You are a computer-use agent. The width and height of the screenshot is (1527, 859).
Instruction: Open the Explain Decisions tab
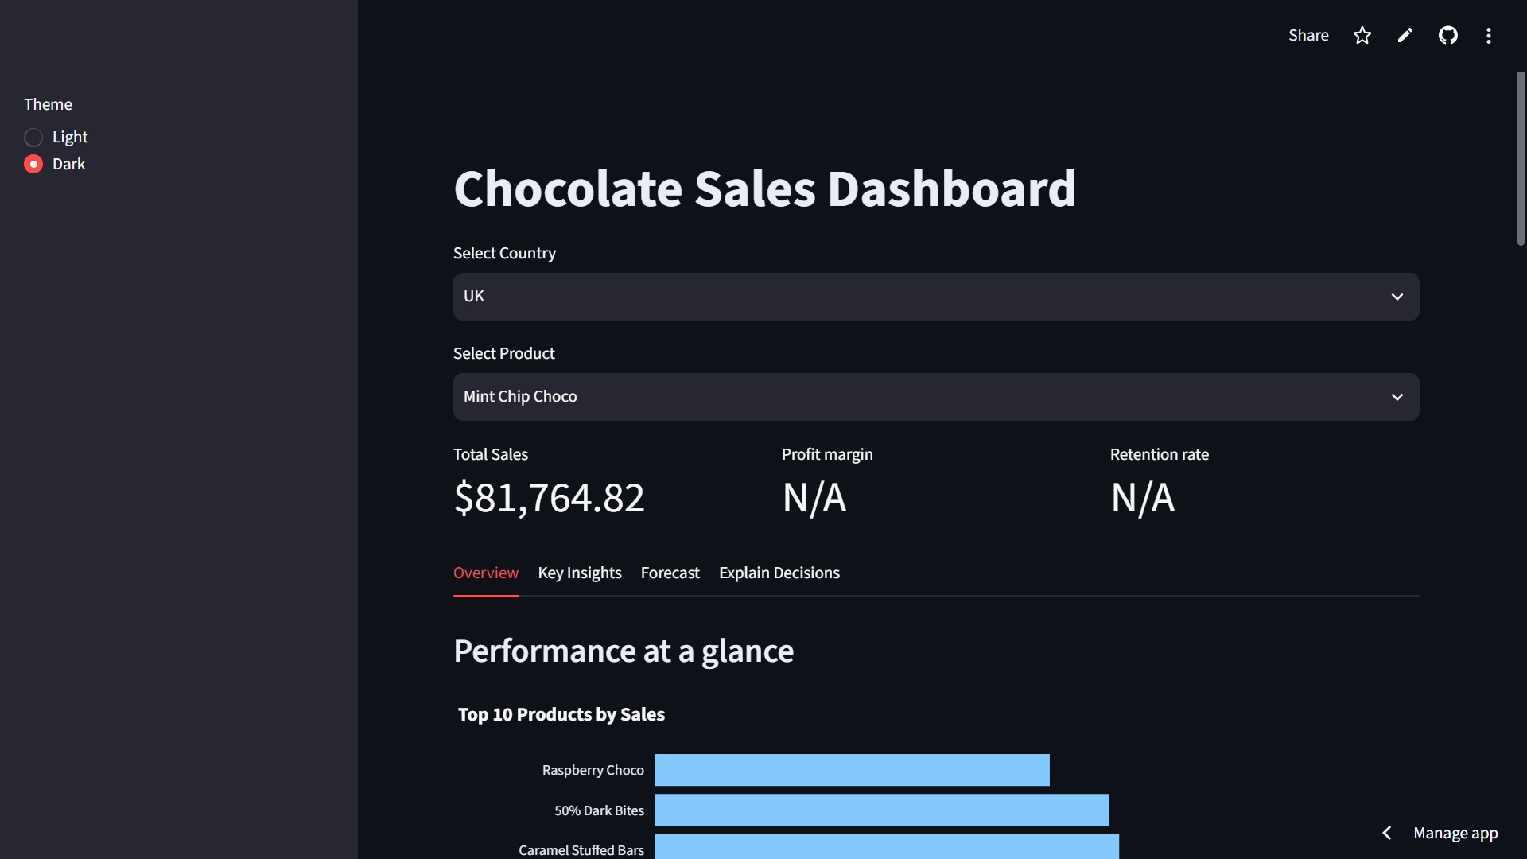pos(779,573)
